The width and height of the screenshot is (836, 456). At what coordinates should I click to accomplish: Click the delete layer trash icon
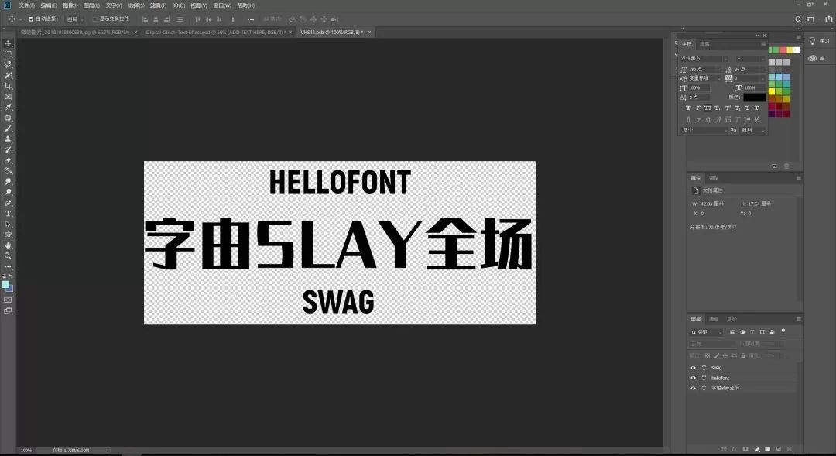coord(788,448)
